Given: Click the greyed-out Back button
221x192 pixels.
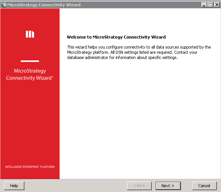Looking at the screenshot, I should (139, 186).
